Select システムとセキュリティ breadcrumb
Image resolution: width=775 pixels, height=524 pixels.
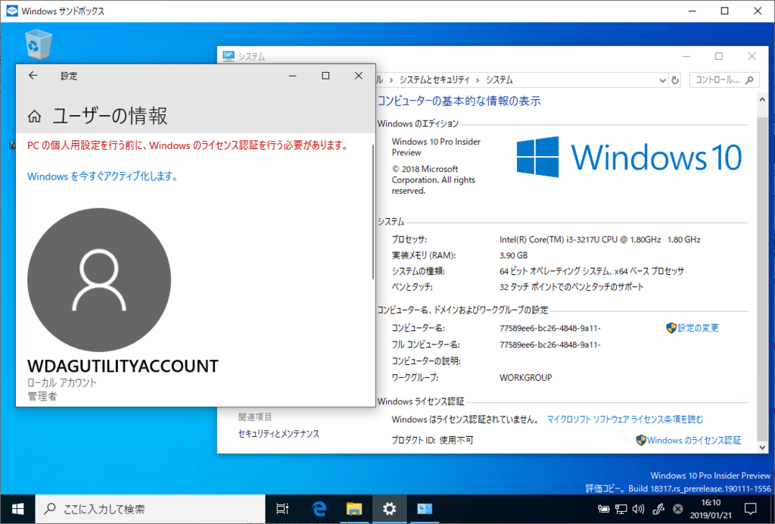click(x=434, y=80)
